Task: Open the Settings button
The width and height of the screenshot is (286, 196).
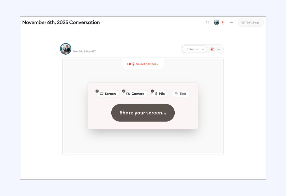Action: 251,22
